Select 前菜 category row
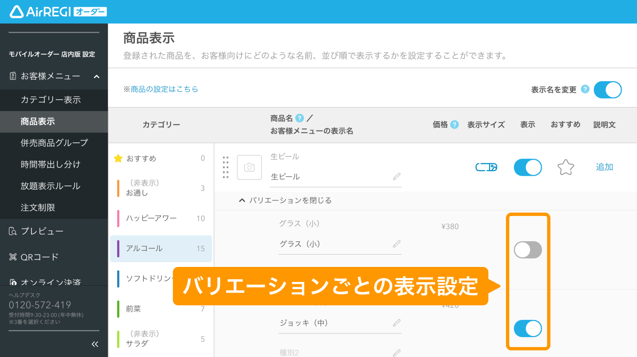The height and width of the screenshot is (357, 637). point(161,309)
